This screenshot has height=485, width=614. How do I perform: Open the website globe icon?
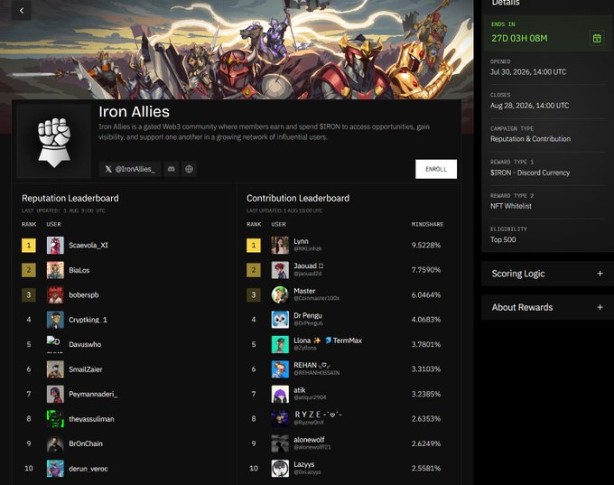click(189, 169)
